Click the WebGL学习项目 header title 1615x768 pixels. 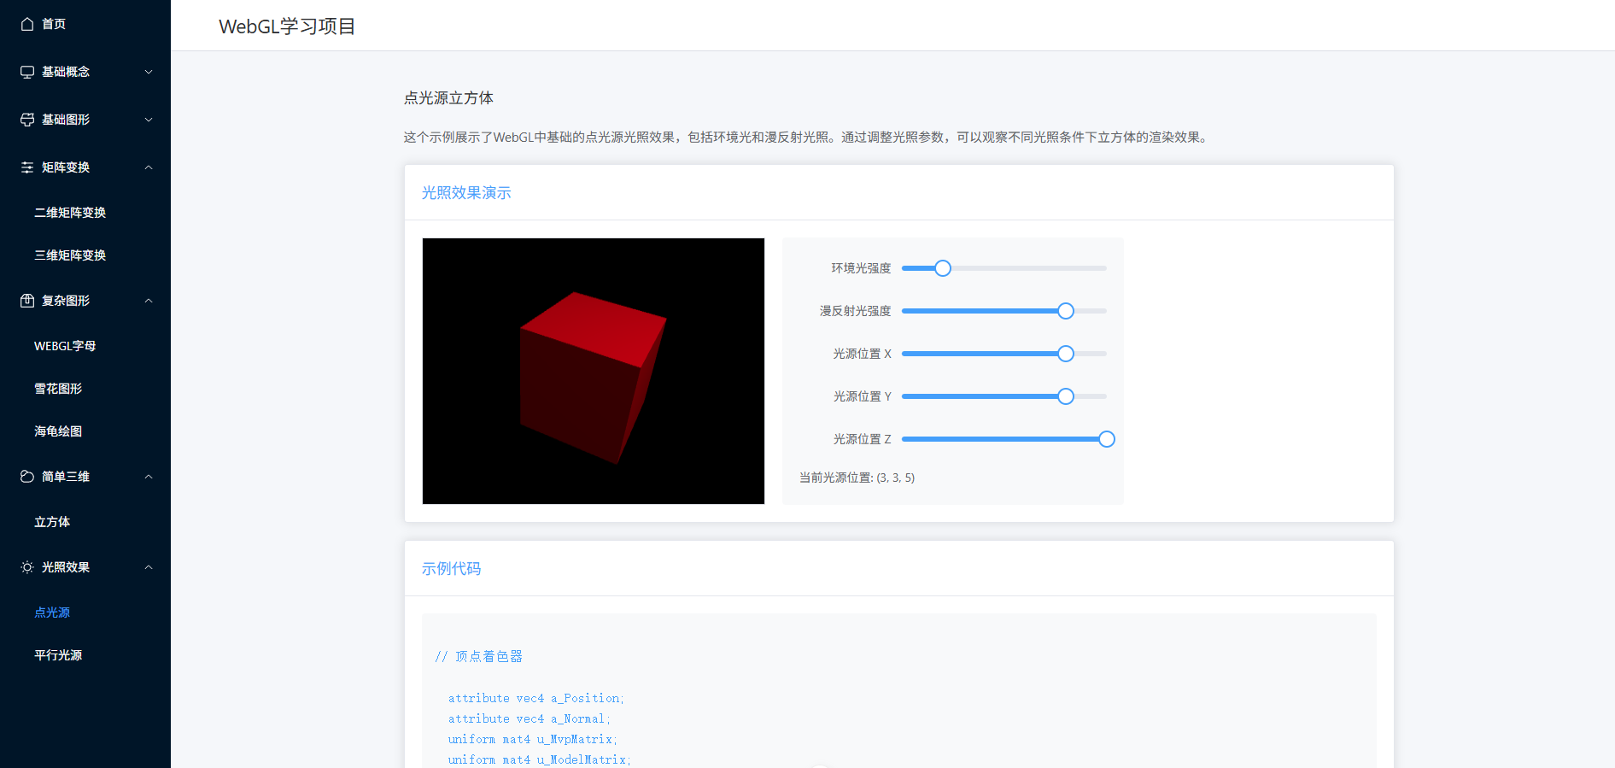pos(287,26)
